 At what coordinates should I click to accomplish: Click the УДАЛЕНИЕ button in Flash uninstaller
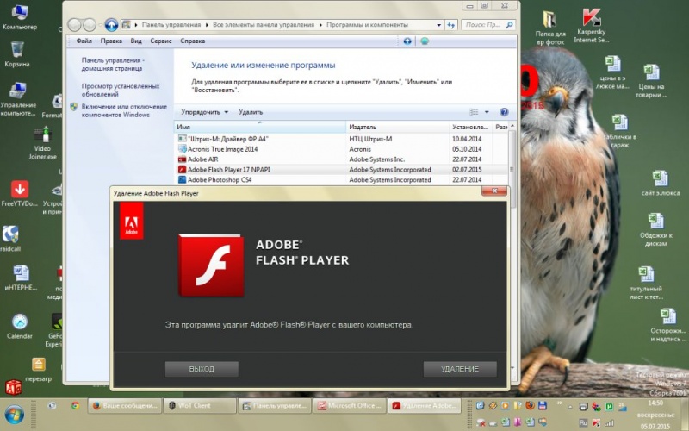pos(460,369)
